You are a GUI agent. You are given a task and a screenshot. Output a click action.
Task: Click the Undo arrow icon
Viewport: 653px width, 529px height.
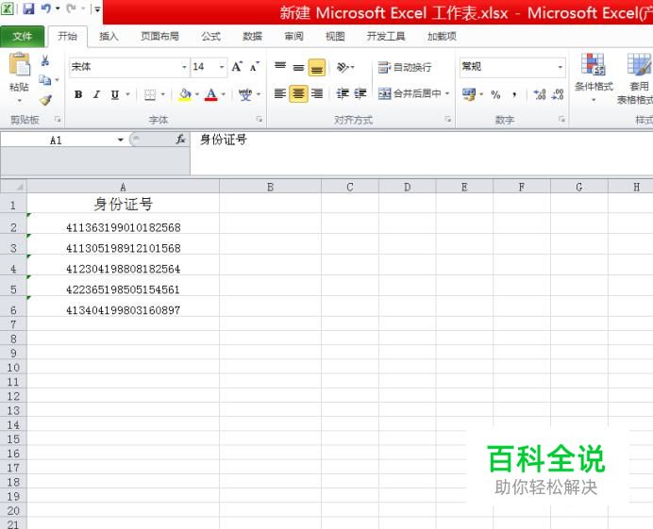pyautogui.click(x=46, y=8)
